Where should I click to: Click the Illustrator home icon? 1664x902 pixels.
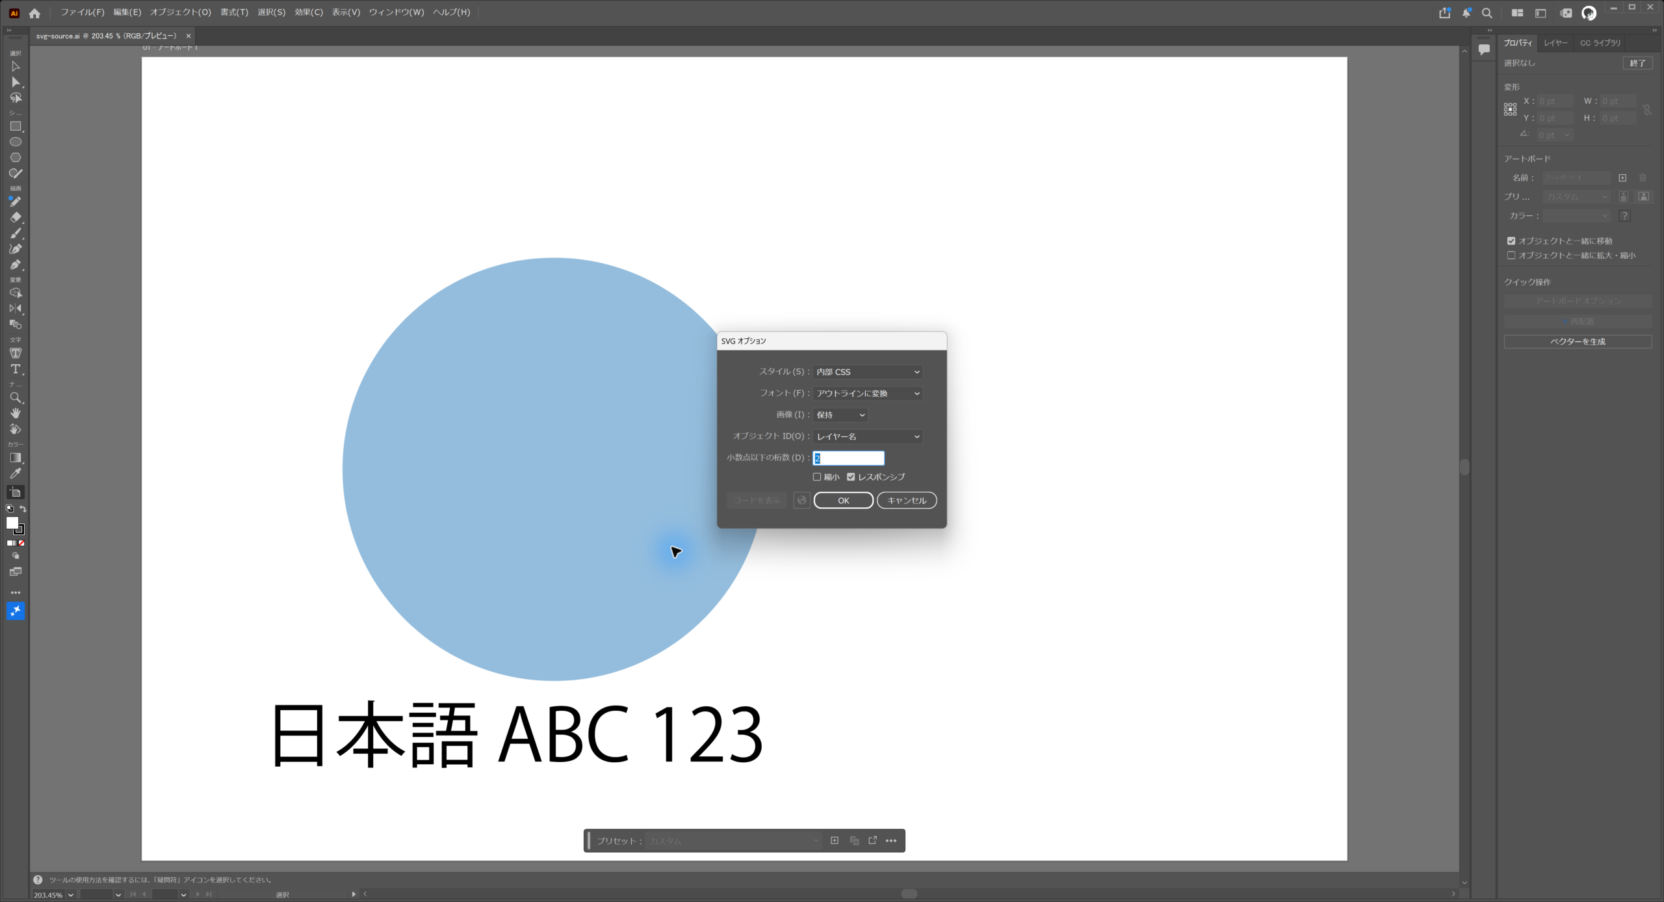pos(34,12)
